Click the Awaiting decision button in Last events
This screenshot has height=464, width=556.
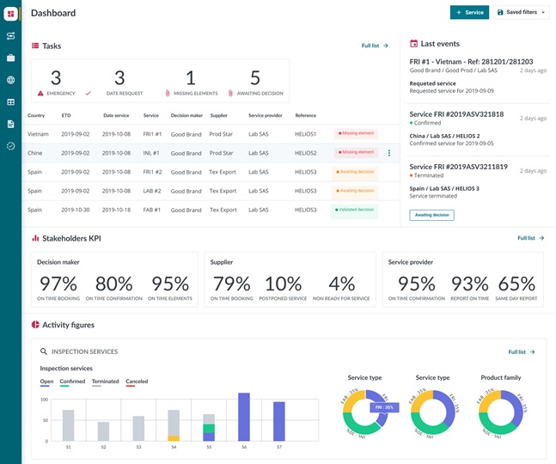click(x=431, y=215)
